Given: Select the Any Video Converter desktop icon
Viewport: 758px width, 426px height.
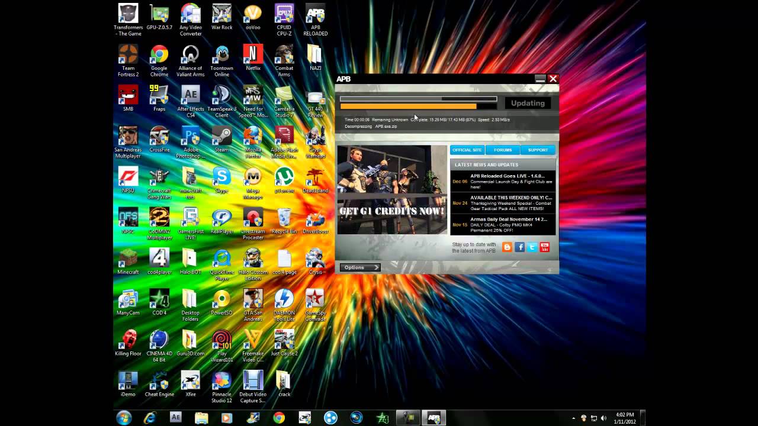Looking at the screenshot, I should [x=191, y=20].
